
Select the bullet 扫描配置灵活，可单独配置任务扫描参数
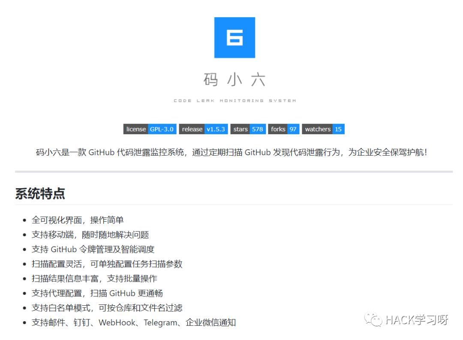[107, 264]
